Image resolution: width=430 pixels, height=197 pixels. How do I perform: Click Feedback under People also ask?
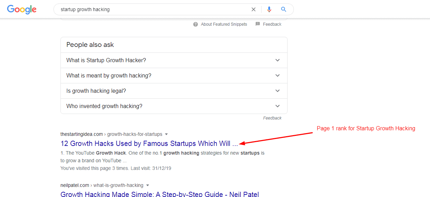pyautogui.click(x=272, y=118)
